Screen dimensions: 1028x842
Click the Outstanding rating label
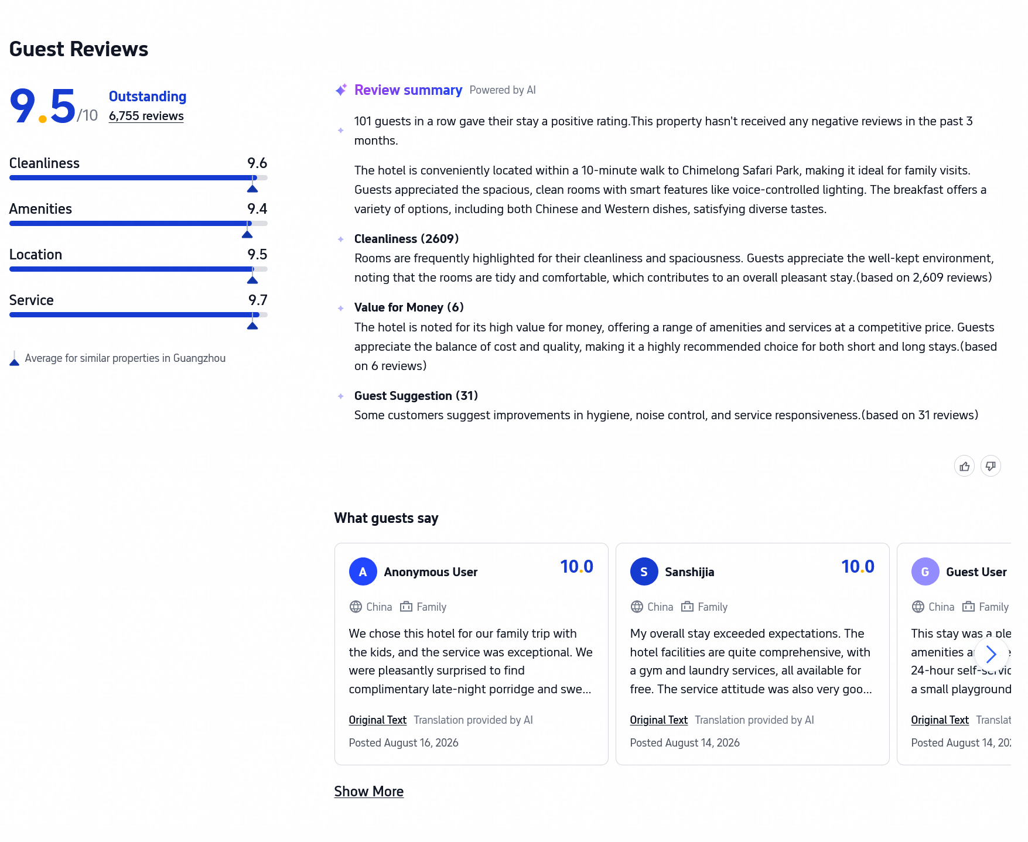[148, 97]
